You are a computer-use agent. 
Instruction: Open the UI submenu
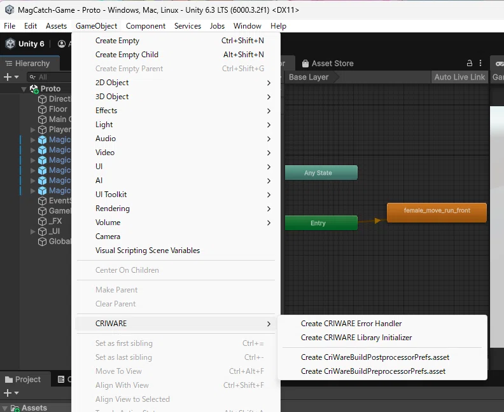click(x=176, y=167)
